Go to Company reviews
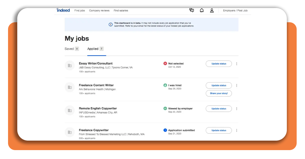 click(x=99, y=10)
